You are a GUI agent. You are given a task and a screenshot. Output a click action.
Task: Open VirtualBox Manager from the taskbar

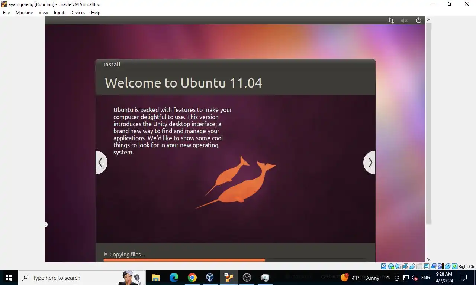coord(210,278)
